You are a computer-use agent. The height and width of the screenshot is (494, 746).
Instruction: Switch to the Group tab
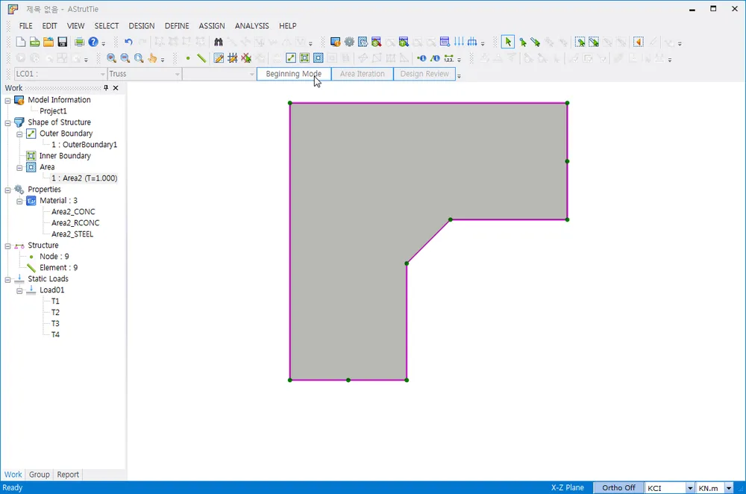(39, 475)
